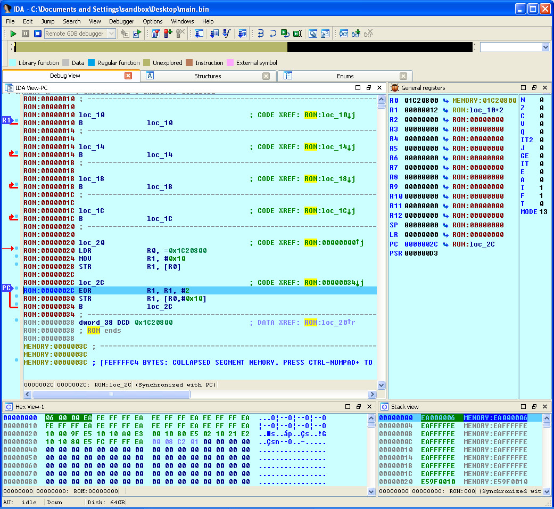554x509 pixels.
Task: Open the breakpoint list icon
Action: (156, 34)
